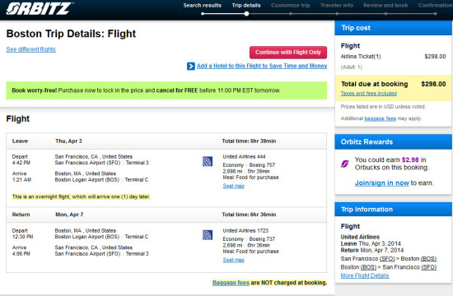Click the Customize trip step
453x296 pixels.
[291, 6]
